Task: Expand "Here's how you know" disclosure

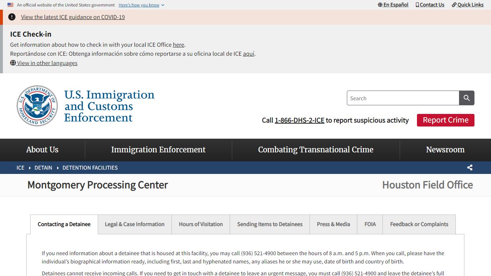Action: click(x=141, y=5)
